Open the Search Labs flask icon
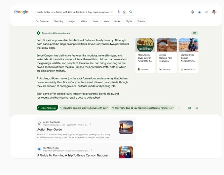The height and width of the screenshot is (175, 224). point(199,12)
